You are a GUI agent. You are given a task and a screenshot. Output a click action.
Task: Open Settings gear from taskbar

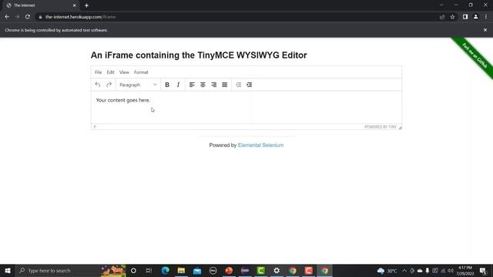tap(277, 270)
